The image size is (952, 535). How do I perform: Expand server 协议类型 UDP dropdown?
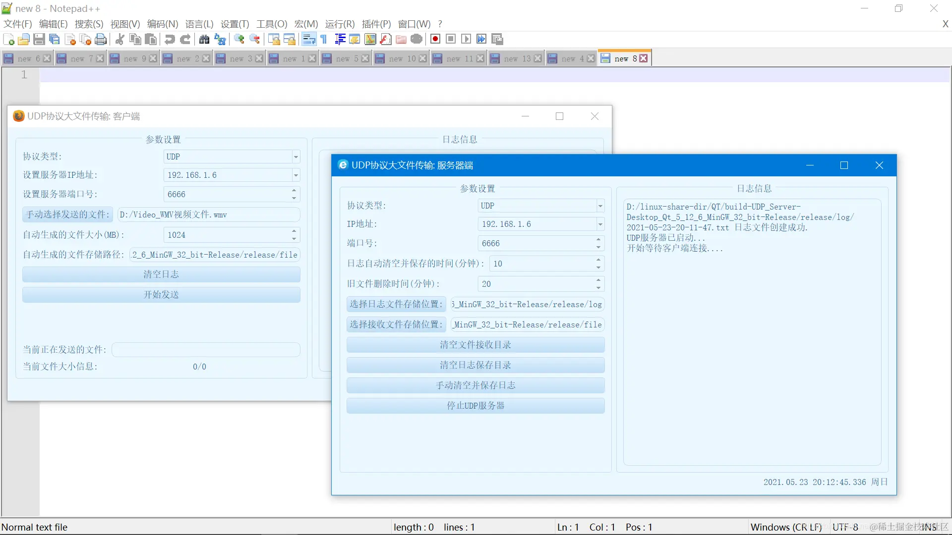tap(600, 206)
